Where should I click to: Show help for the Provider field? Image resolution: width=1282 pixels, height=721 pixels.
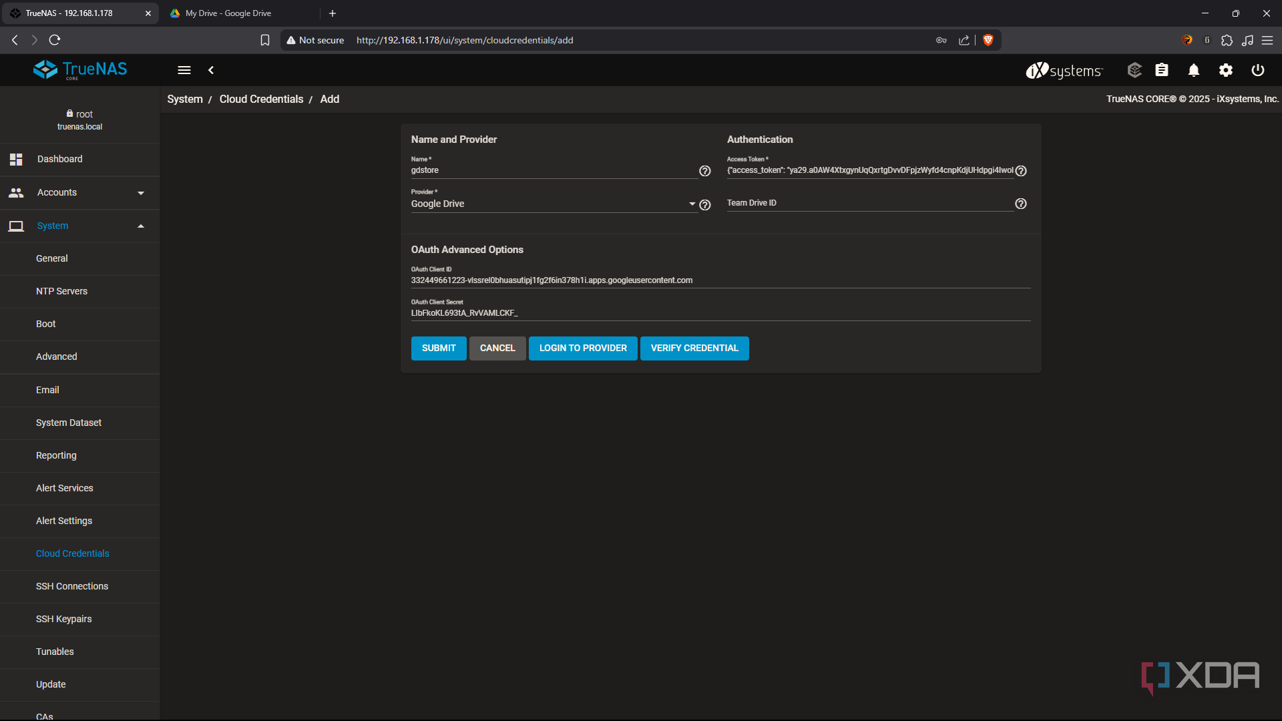point(704,205)
